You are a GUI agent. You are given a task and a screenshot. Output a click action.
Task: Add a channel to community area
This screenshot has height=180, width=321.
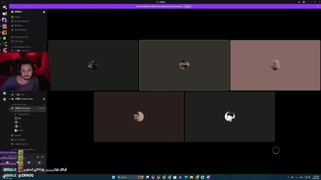[x=44, y=150]
